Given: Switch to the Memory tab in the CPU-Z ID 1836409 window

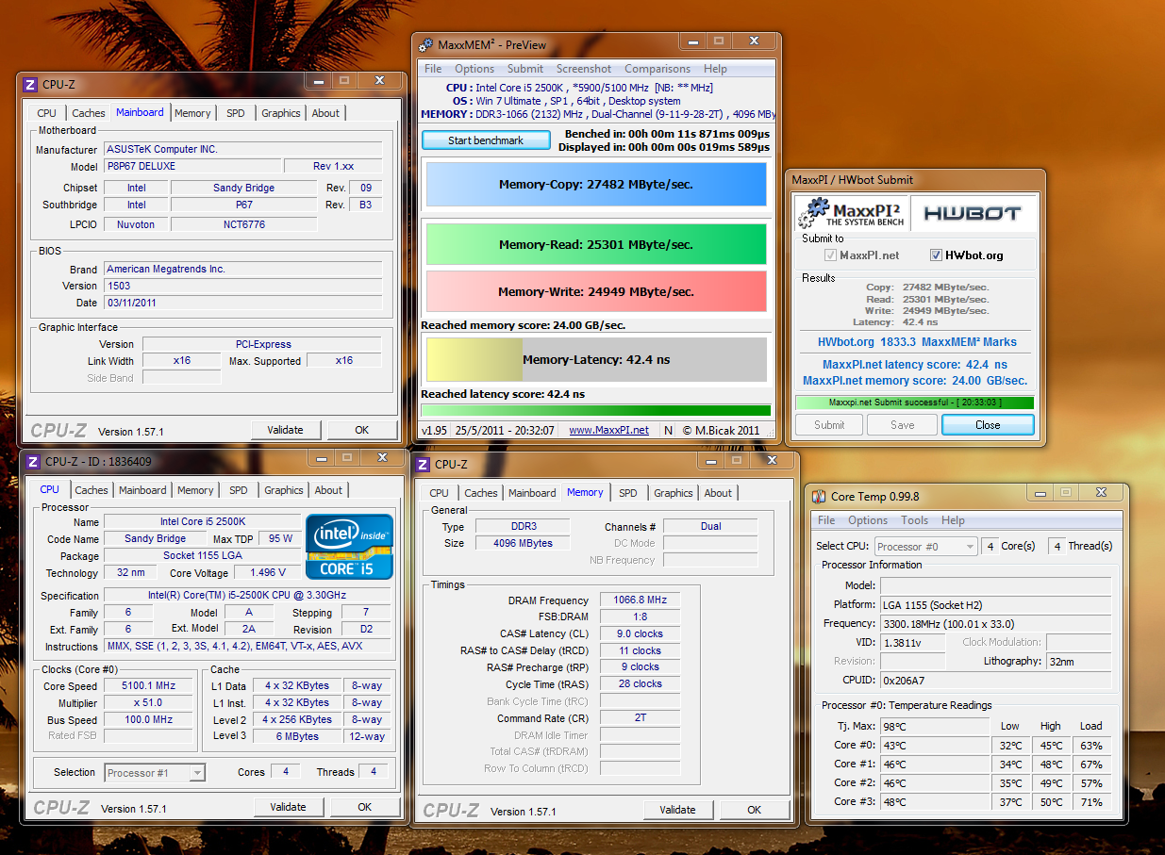Looking at the screenshot, I should 195,490.
